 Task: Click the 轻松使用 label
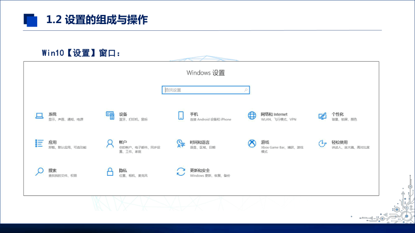pos(340,142)
